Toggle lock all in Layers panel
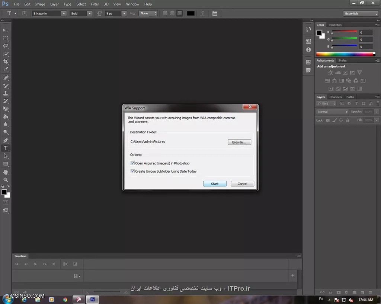 (x=348, y=120)
